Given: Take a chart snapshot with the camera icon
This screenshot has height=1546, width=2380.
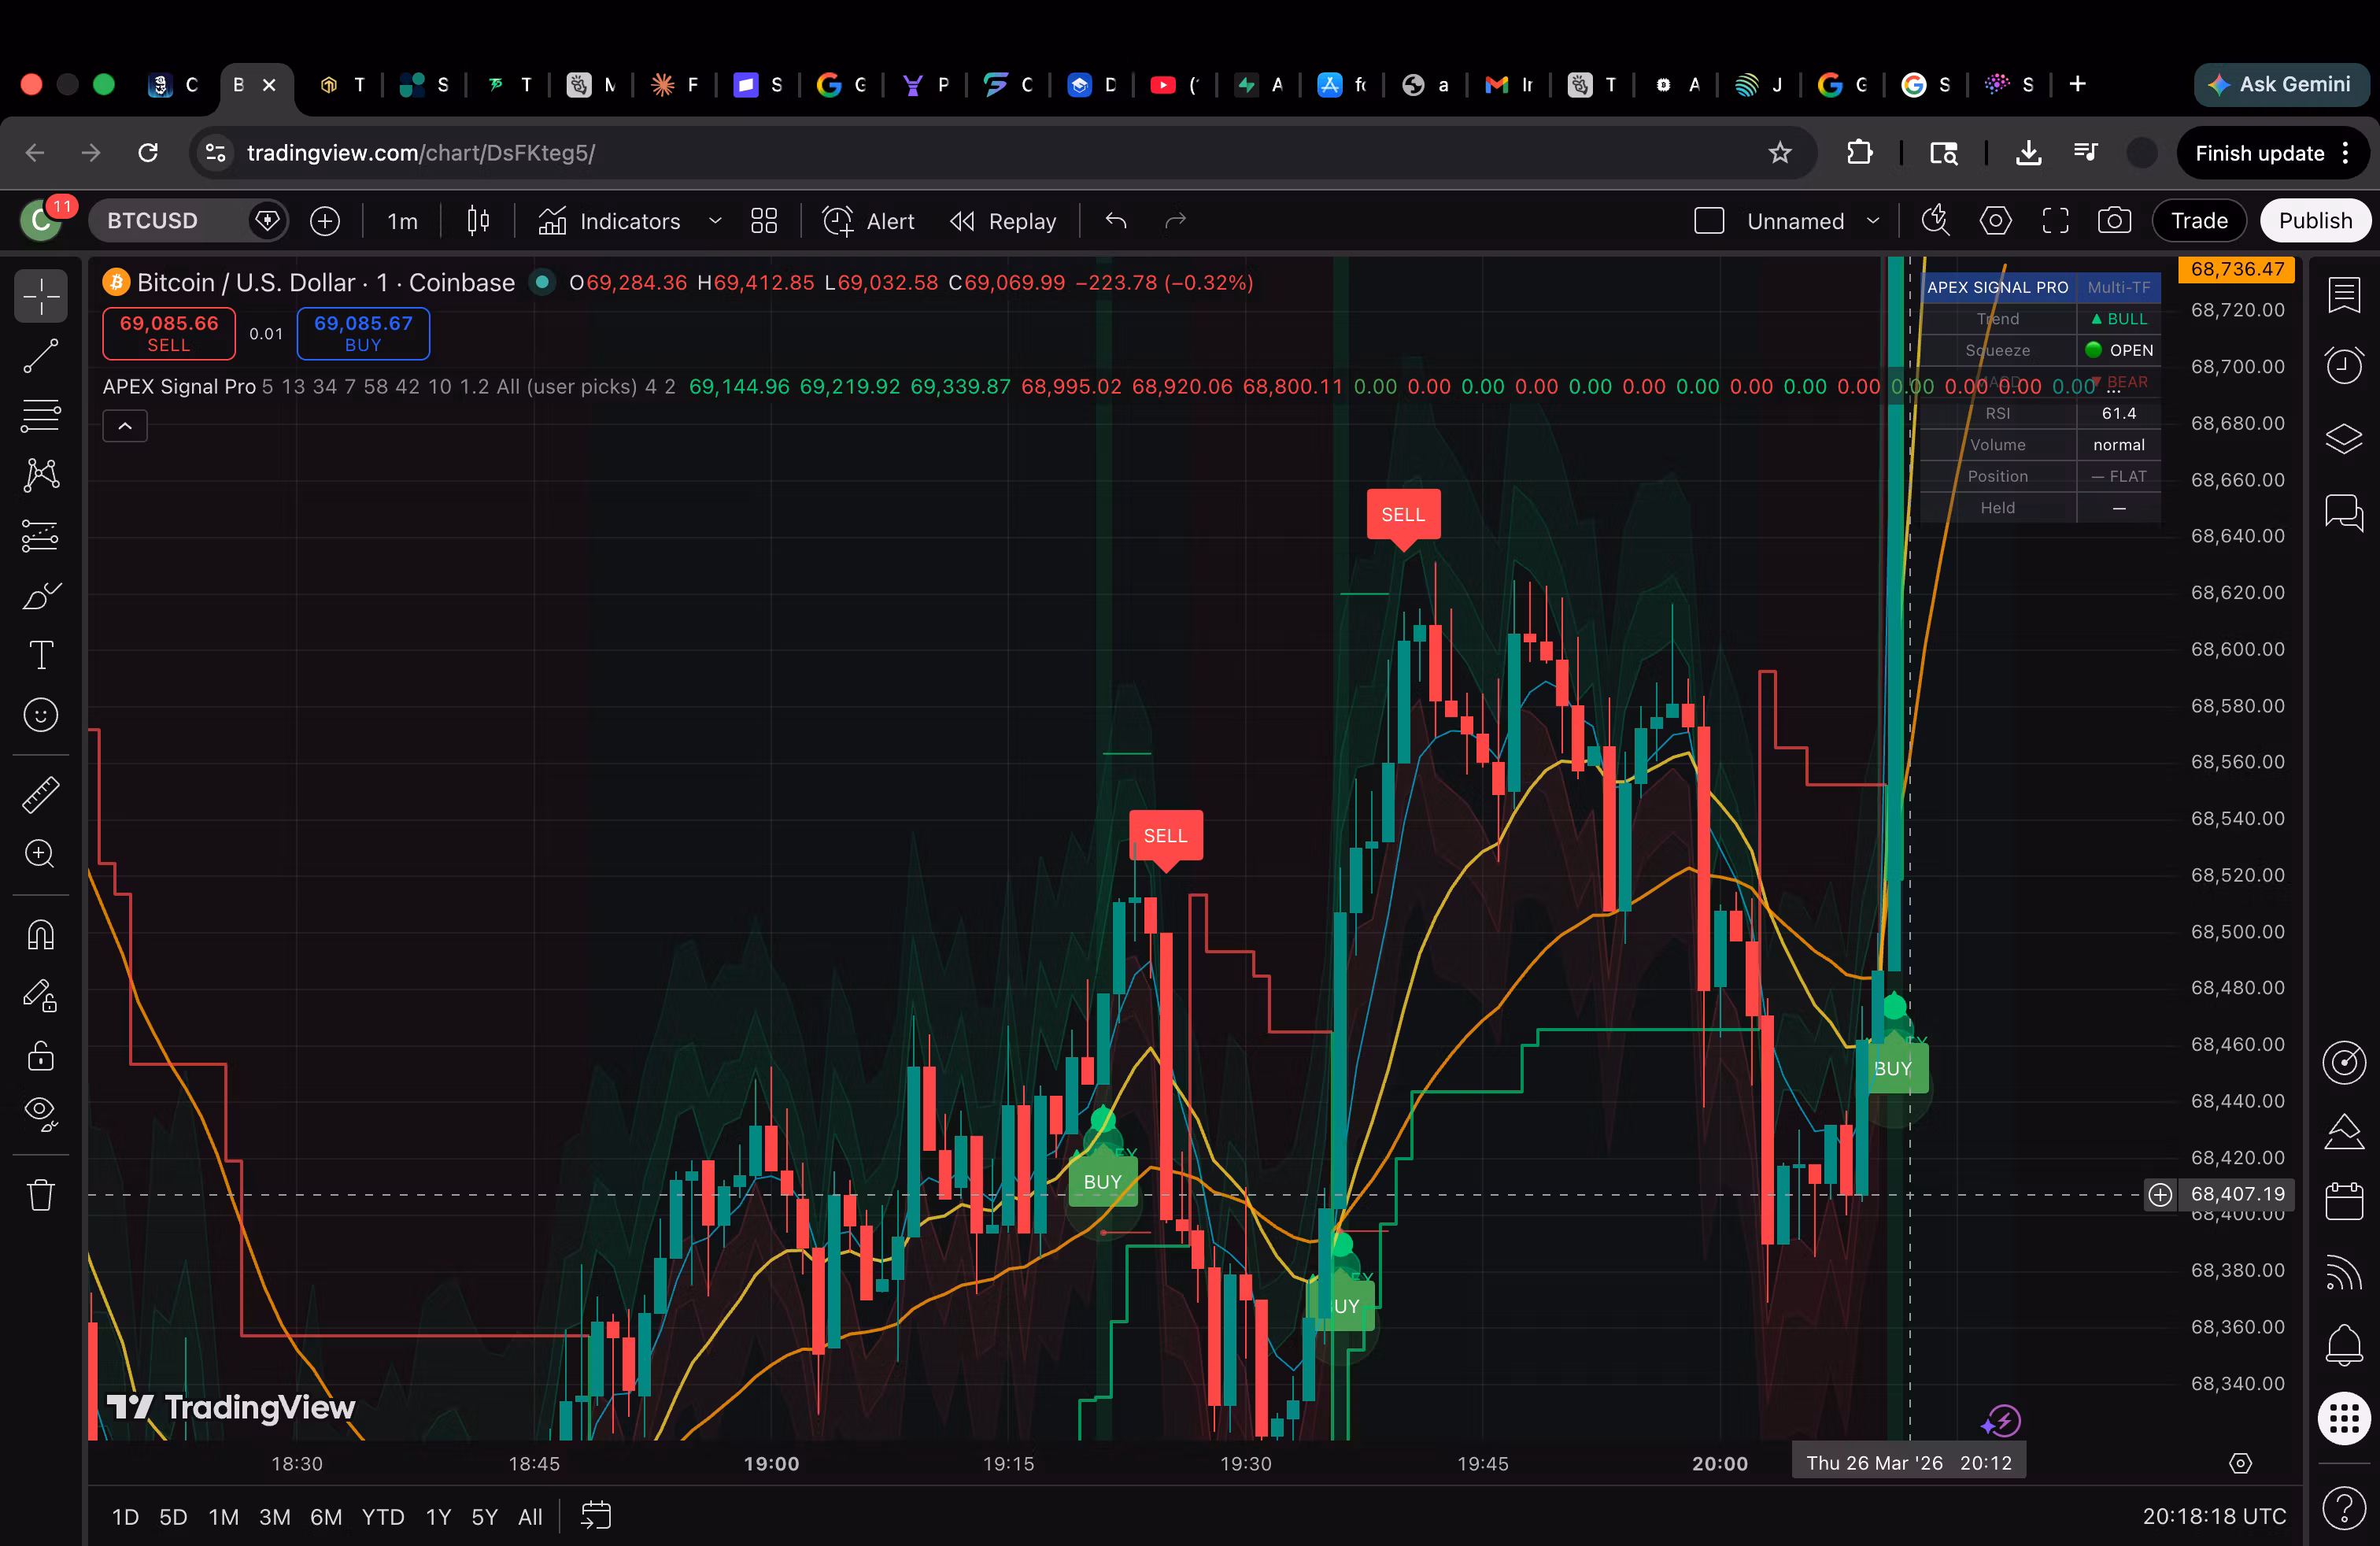Looking at the screenshot, I should point(2114,220).
